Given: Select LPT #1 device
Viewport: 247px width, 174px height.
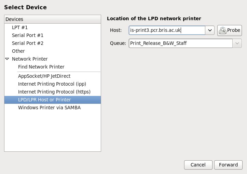Looking at the screenshot, I should pyautogui.click(x=20, y=27).
